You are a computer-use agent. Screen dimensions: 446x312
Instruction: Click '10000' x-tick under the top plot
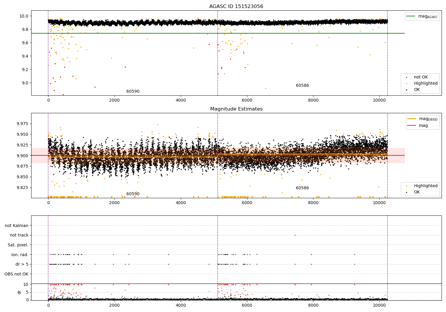coord(379,100)
